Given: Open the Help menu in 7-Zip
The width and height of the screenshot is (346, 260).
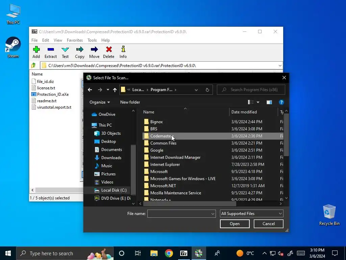Looking at the screenshot, I should pyautogui.click(x=105, y=40).
